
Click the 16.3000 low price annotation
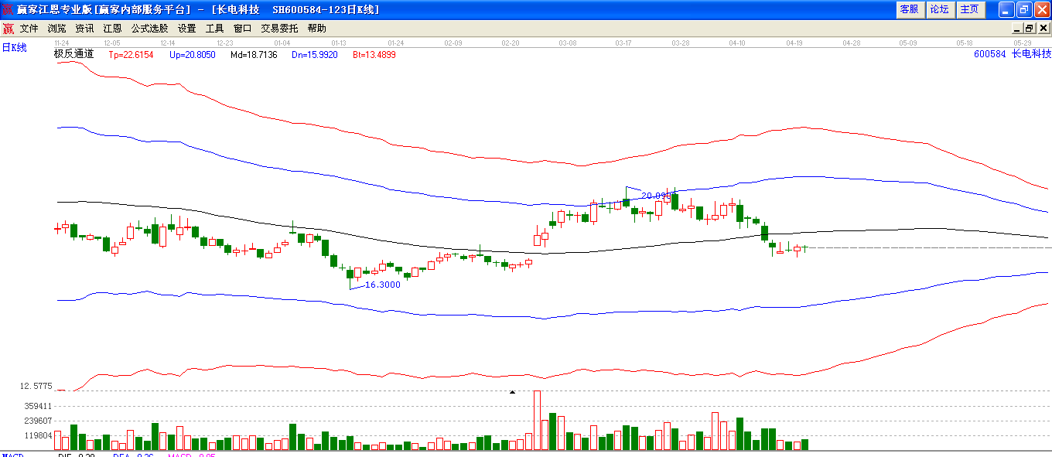coord(383,285)
